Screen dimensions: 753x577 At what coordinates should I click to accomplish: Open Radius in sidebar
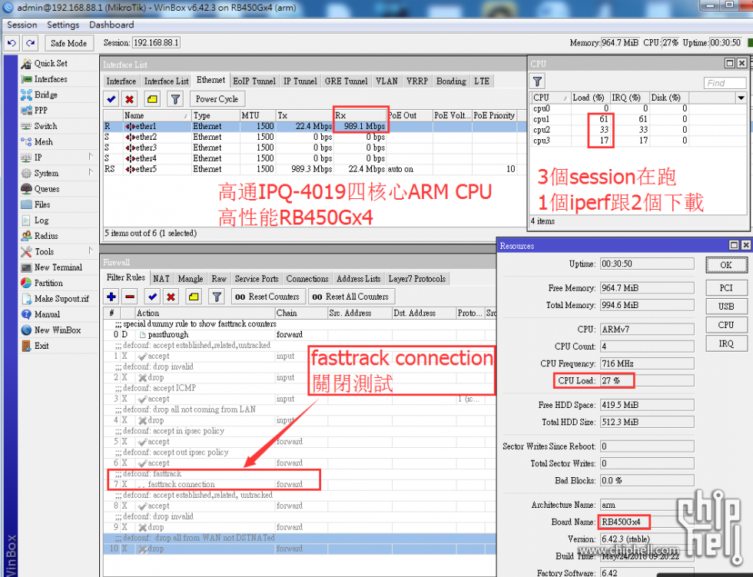click(x=46, y=236)
